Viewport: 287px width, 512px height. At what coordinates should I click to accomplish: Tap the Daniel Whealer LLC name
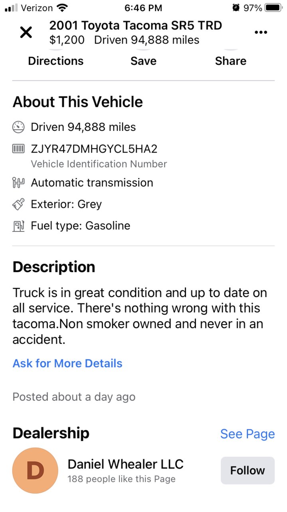click(126, 464)
